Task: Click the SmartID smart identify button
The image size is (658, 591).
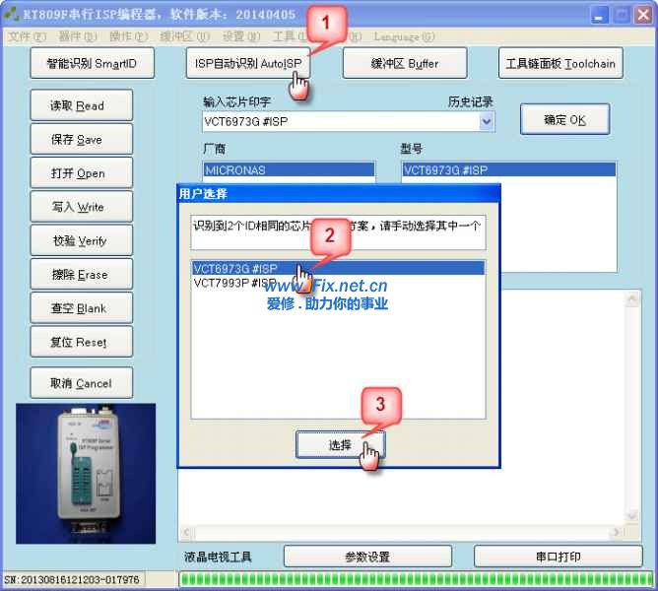Action: [99, 63]
